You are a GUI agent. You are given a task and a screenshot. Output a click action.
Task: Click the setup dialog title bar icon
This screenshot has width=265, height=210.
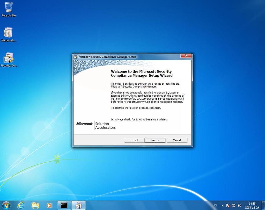click(x=75, y=57)
